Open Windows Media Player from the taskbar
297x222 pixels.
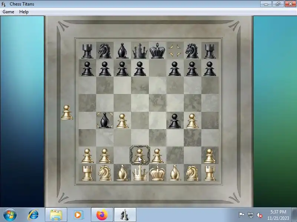(78, 215)
